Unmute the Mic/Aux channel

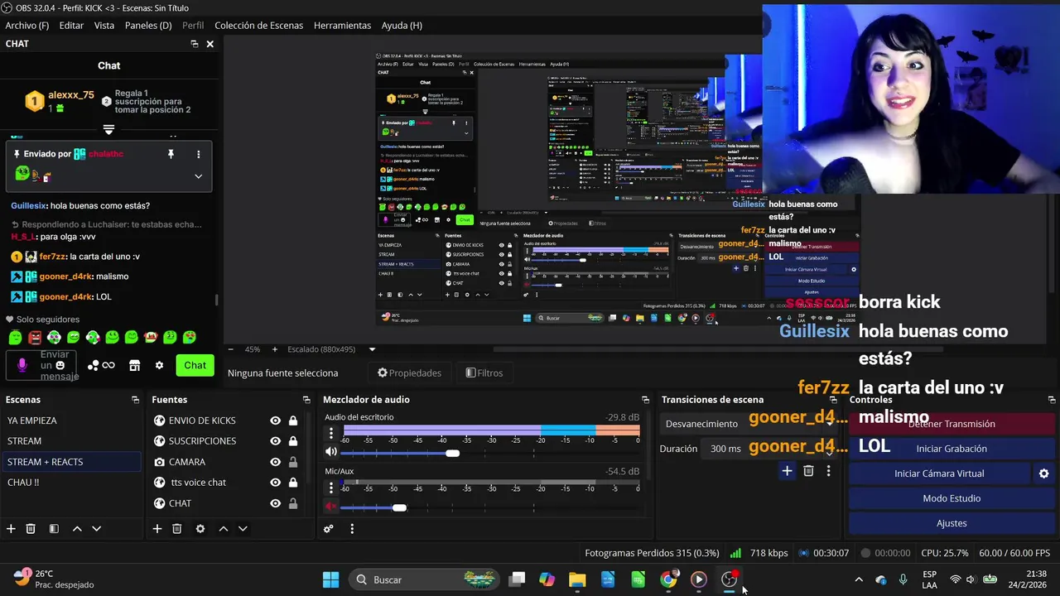[x=331, y=507]
